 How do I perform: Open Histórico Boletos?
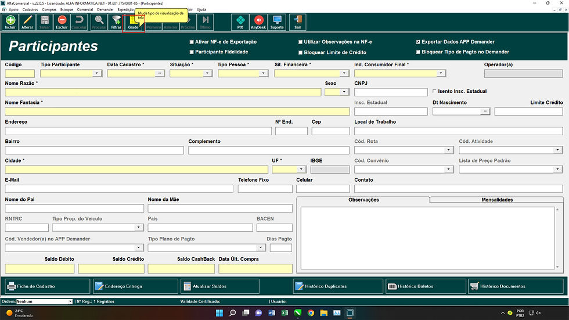[x=426, y=286]
